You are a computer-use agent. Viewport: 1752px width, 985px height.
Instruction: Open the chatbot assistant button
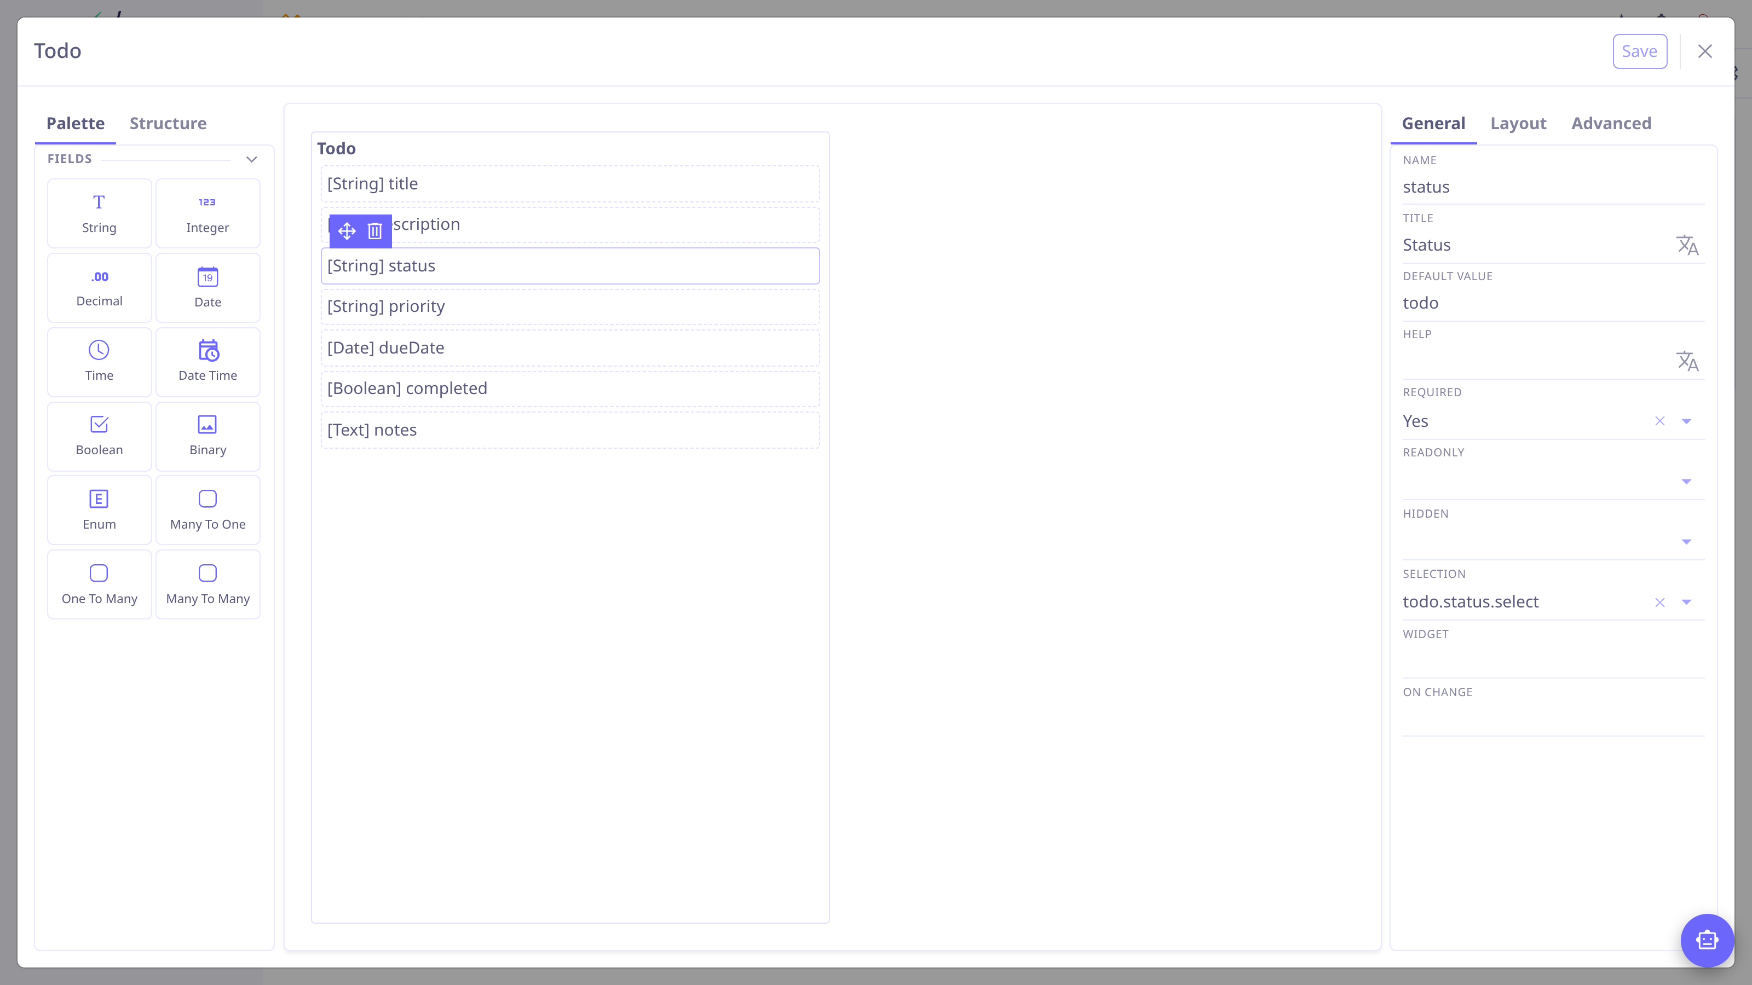click(1707, 940)
